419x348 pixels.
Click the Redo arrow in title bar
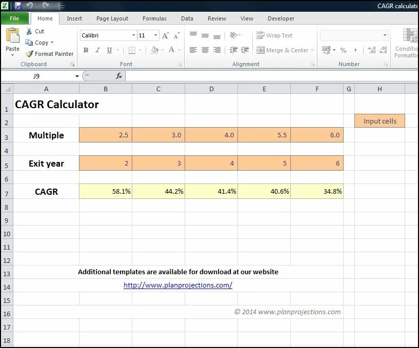[x=46, y=5]
